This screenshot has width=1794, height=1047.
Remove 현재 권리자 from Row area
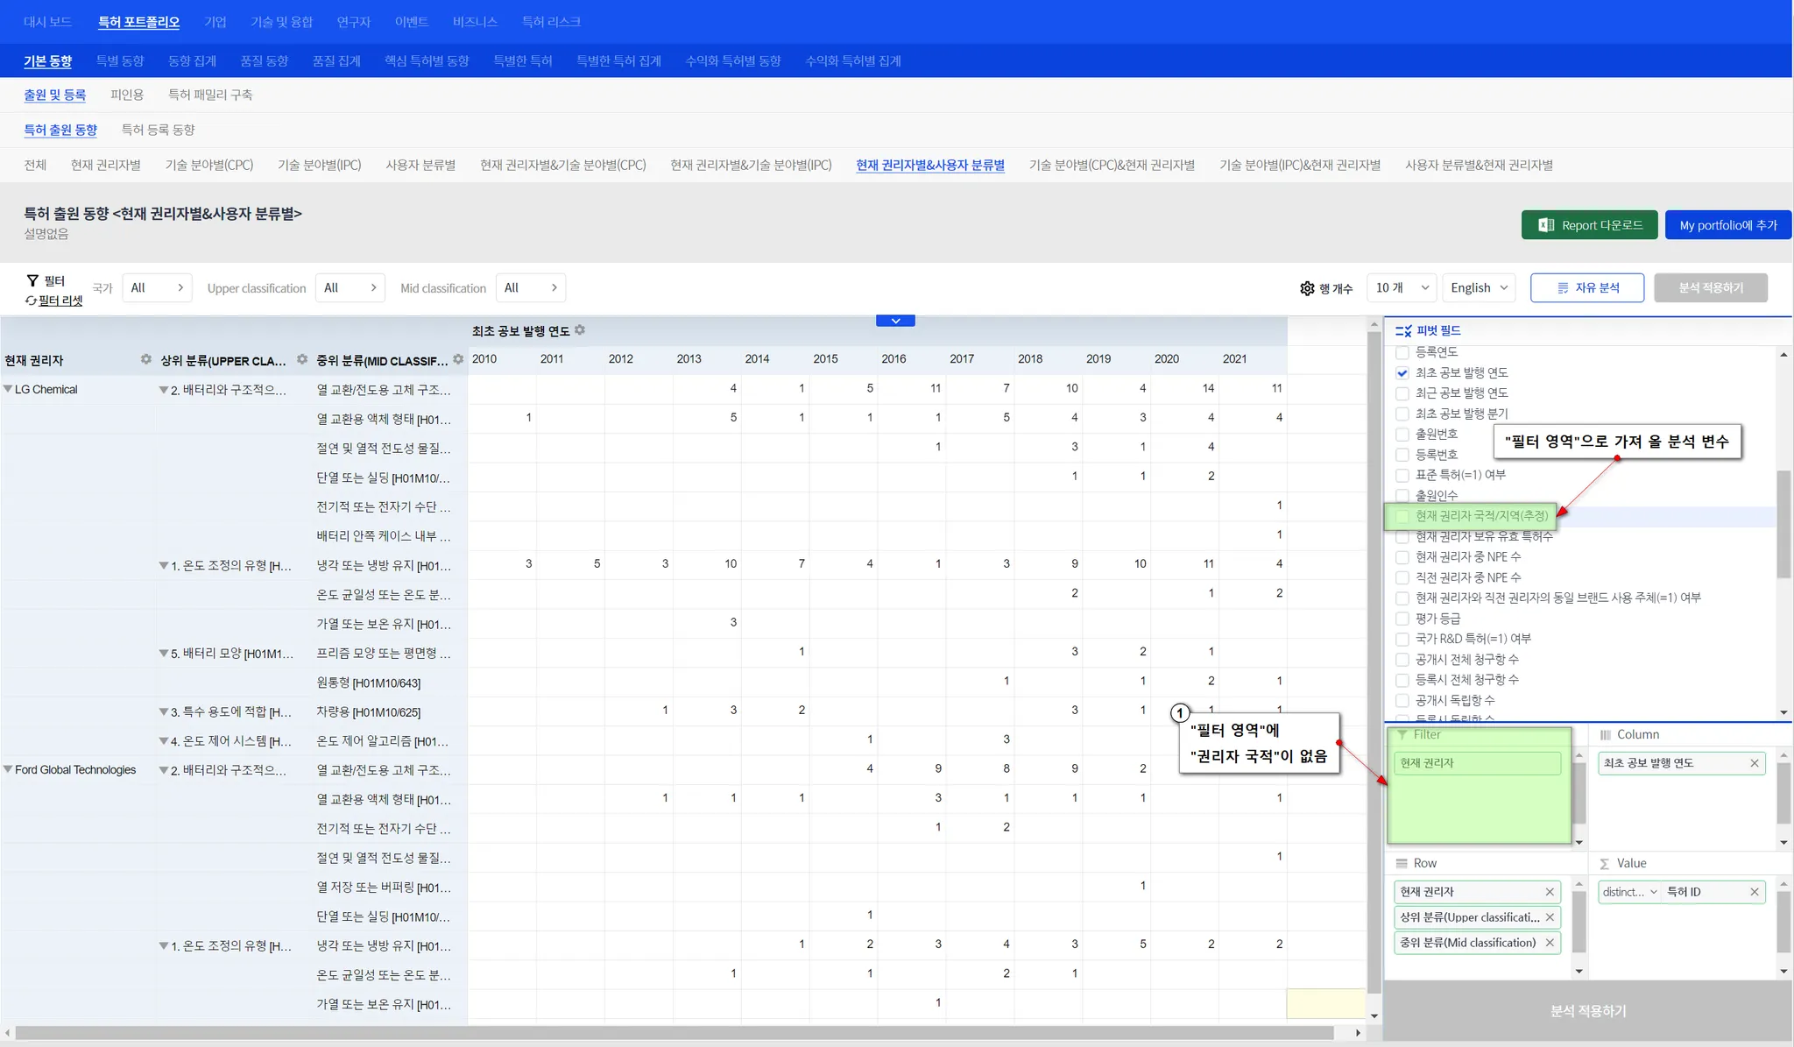pyautogui.click(x=1550, y=892)
